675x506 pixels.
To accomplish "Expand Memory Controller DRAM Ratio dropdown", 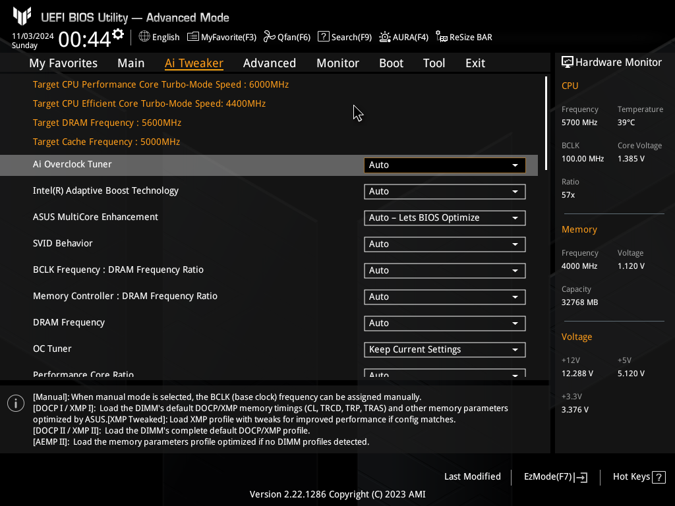I will 445,297.
